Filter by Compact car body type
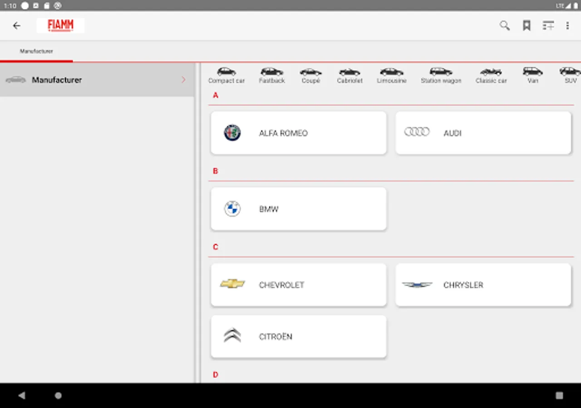This screenshot has height=408, width=581. point(226,75)
